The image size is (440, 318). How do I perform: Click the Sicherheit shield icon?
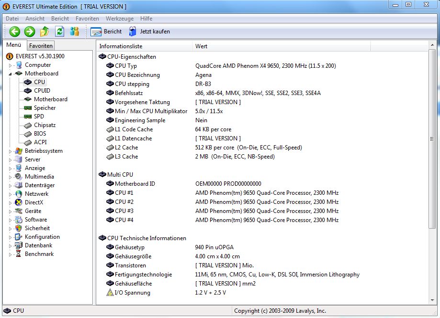19,228
